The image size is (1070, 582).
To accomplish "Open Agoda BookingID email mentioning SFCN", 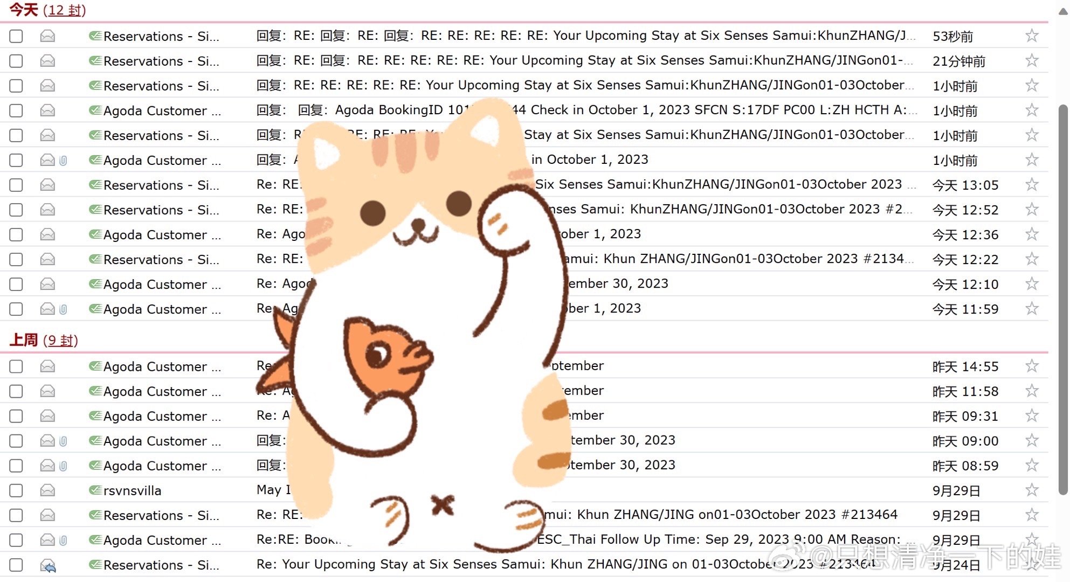I will click(x=587, y=110).
